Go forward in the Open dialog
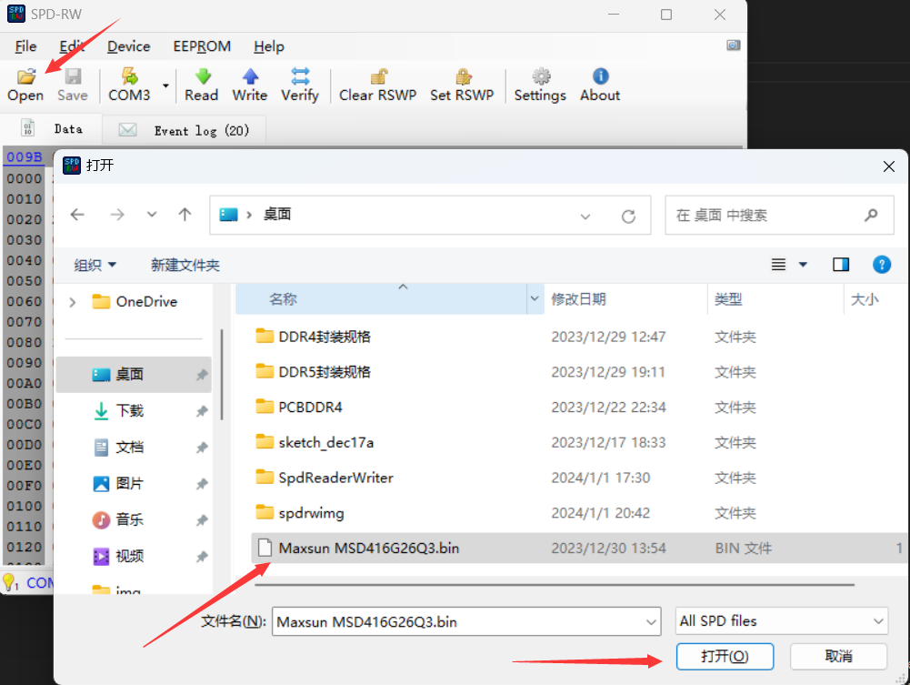Viewport: 910px width, 685px height. click(117, 215)
